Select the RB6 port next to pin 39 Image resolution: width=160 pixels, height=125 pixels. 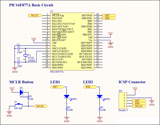[x=109, y=18]
